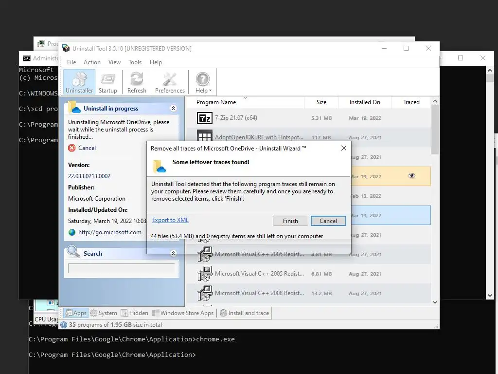Switch to the Windows Store Apps tab

coord(183,313)
